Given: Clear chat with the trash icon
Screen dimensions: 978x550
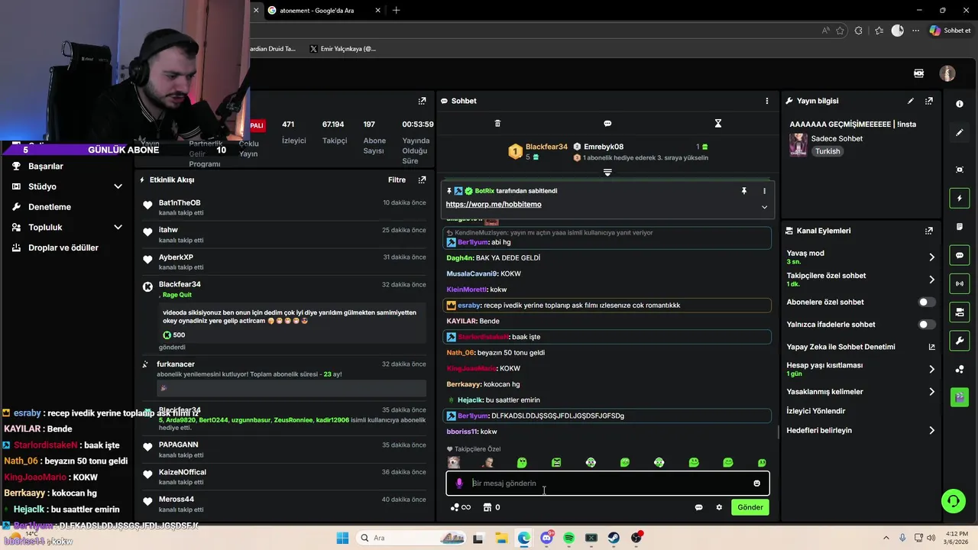Looking at the screenshot, I should coord(497,123).
